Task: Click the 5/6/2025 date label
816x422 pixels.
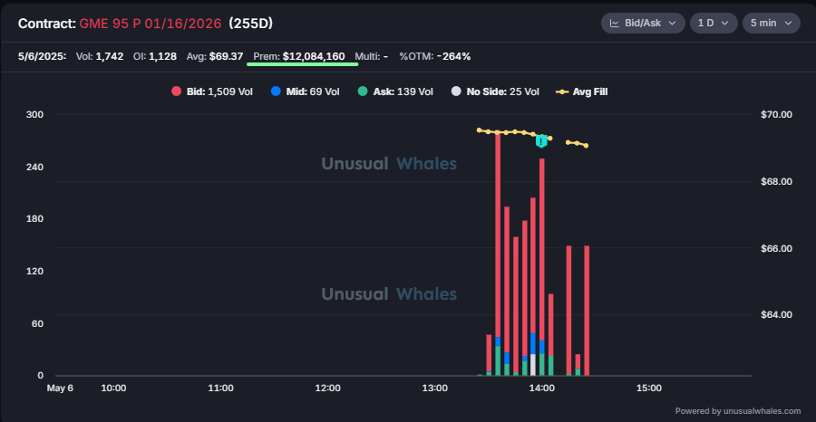Action: coord(42,56)
